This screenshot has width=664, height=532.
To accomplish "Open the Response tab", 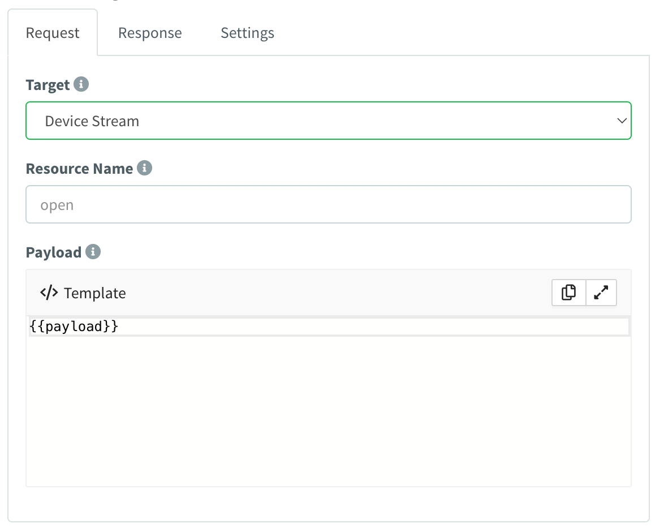I will pyautogui.click(x=150, y=33).
